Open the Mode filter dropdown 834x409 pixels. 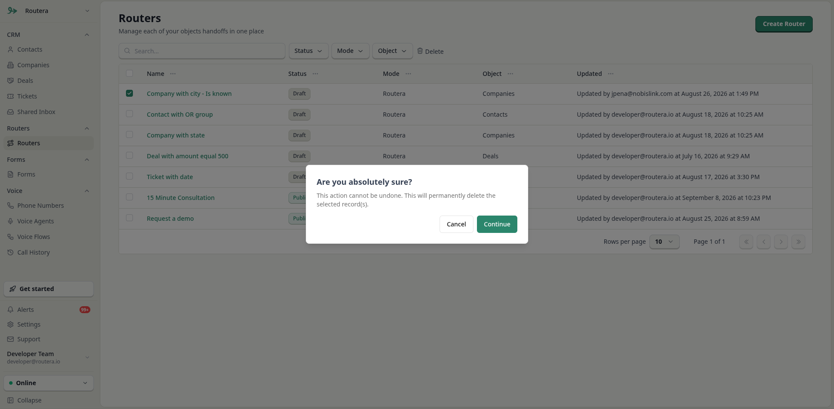[x=350, y=51]
